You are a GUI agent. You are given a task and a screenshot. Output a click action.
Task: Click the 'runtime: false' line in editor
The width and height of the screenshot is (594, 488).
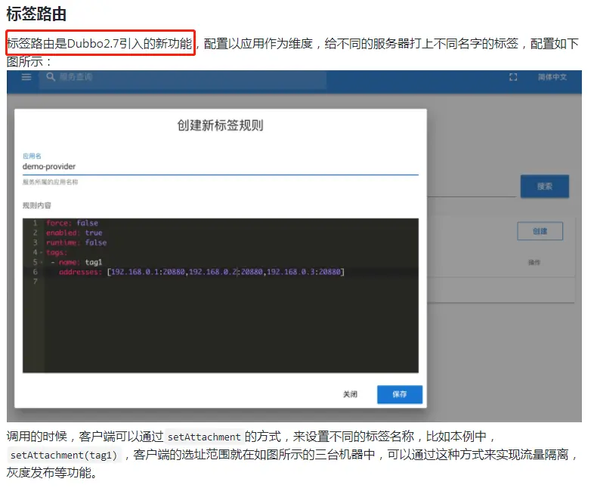76,242
